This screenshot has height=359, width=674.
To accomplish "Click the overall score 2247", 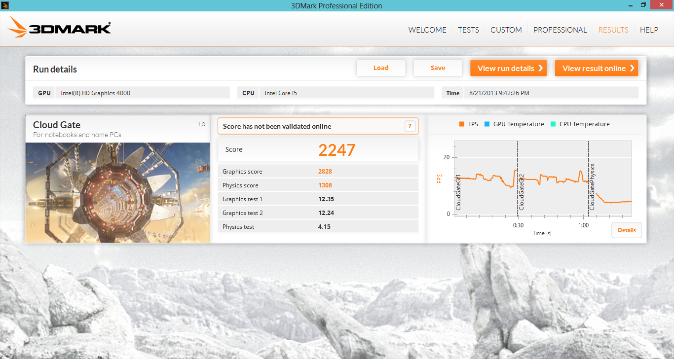I will (337, 150).
